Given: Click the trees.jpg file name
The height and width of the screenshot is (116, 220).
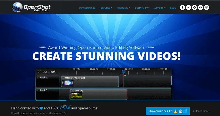Looking at the screenshot, I should (78, 90).
